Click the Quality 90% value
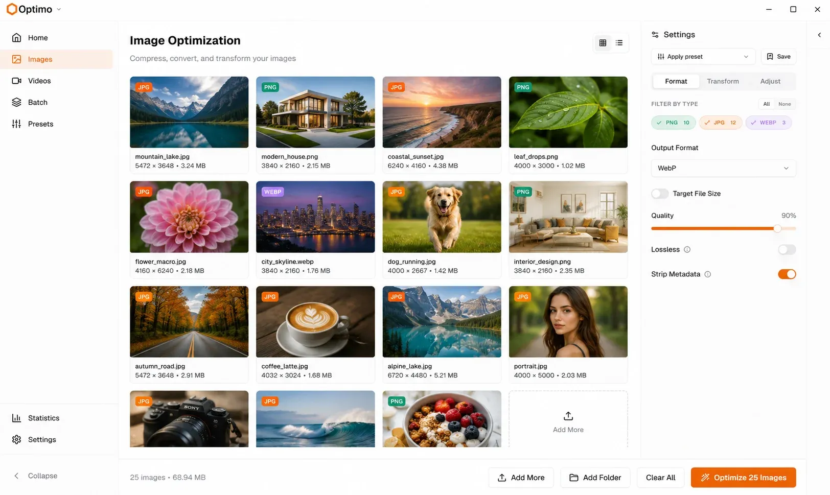This screenshot has width=830, height=495. click(789, 216)
